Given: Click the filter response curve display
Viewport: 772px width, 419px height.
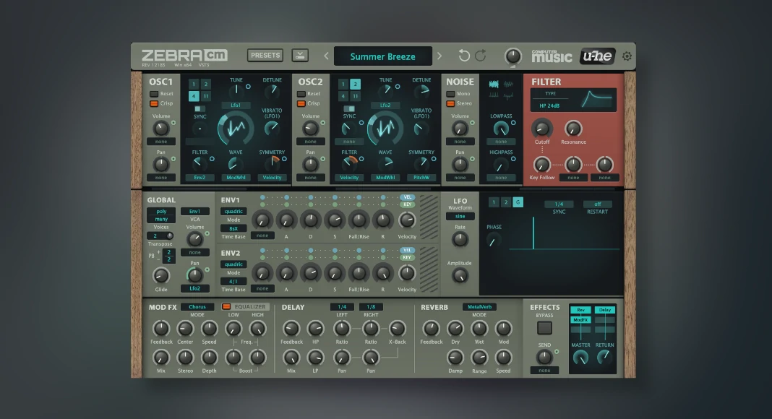Looking at the screenshot, I should click(x=597, y=100).
